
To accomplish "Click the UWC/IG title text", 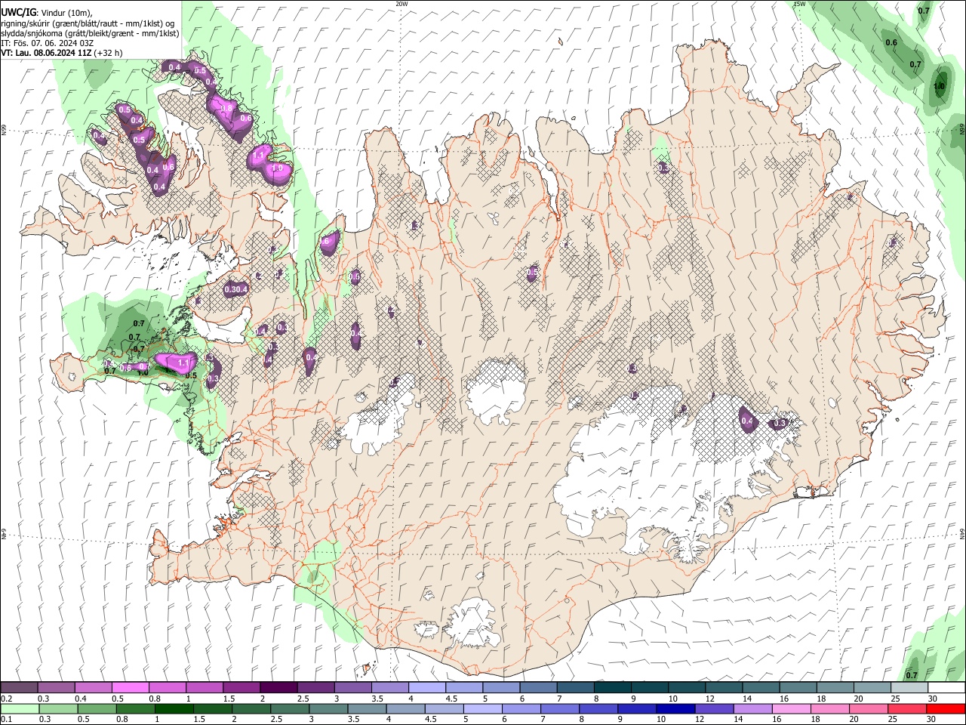I will [18, 12].
